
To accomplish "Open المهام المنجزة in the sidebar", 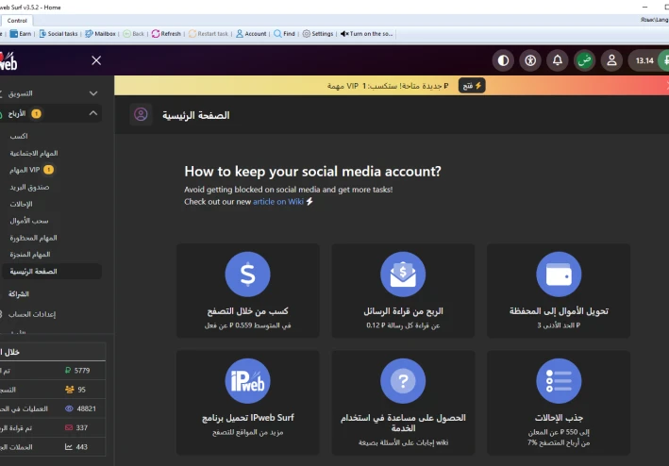I will pos(30,255).
